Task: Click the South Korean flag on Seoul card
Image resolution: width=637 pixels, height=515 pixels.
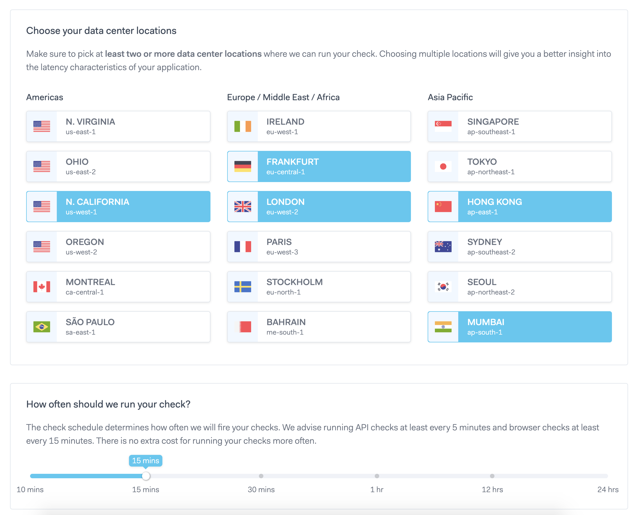Action: point(443,286)
